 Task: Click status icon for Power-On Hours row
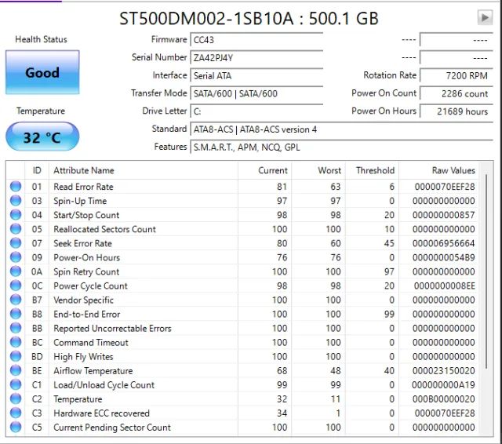tap(16, 257)
